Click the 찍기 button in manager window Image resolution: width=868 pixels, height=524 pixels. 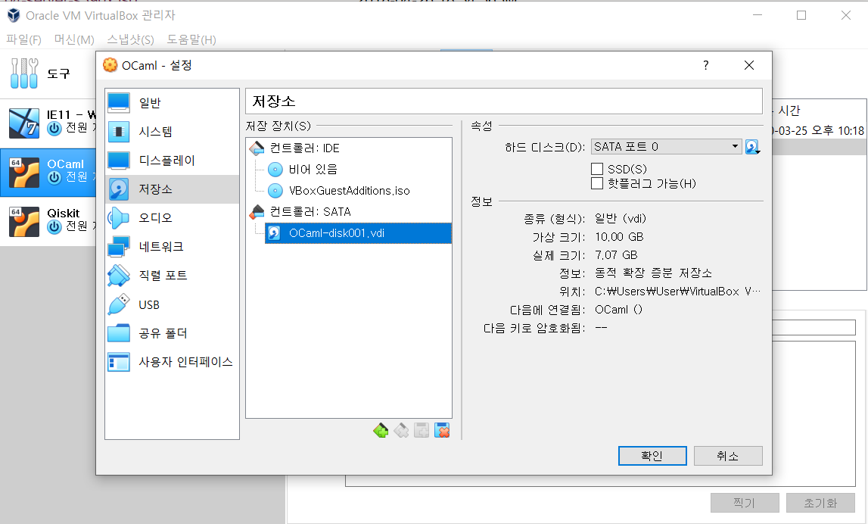pyautogui.click(x=745, y=503)
